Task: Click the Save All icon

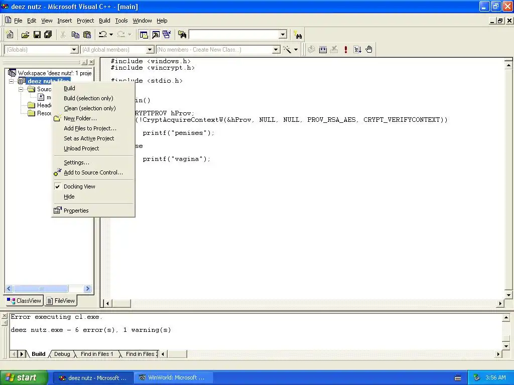Action: (48, 35)
